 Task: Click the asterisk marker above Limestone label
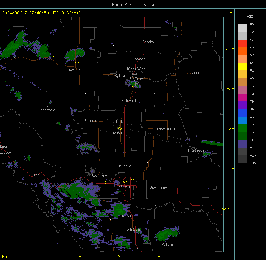point(47,107)
